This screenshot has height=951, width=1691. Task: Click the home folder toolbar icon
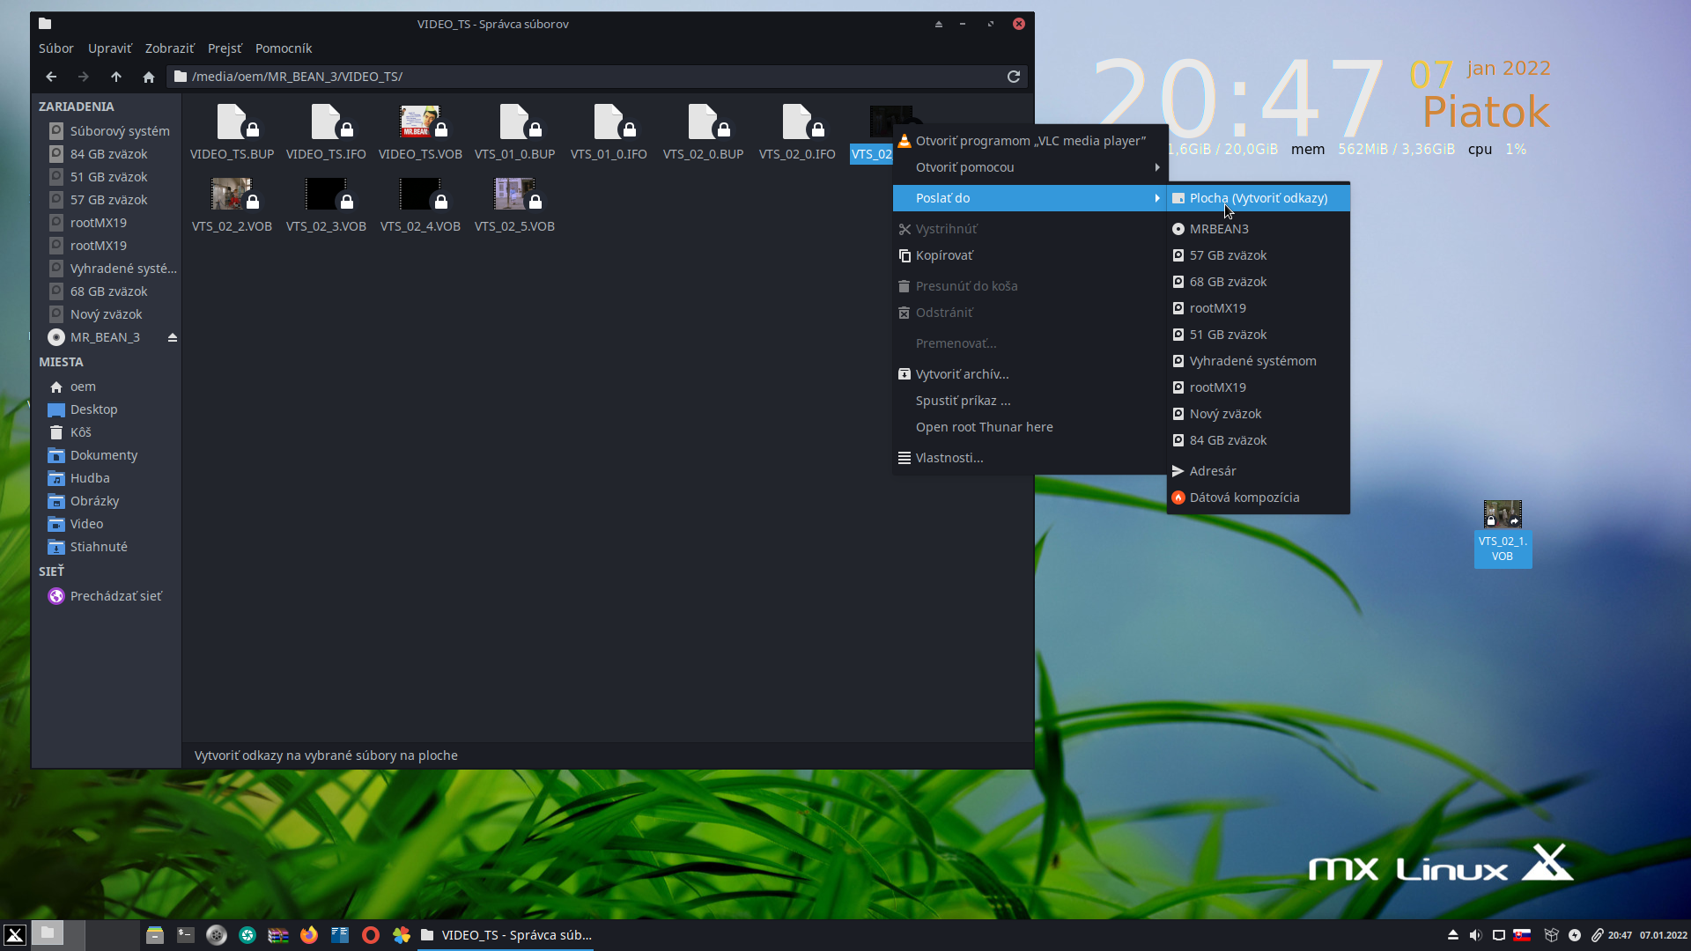[x=149, y=77]
